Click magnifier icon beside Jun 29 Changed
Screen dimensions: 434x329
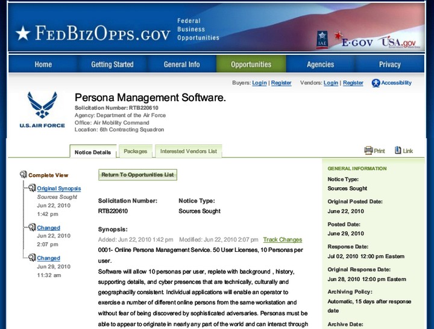point(32,258)
